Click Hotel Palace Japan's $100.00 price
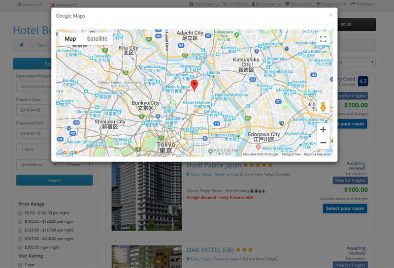The image size is (394, 268). [356, 190]
